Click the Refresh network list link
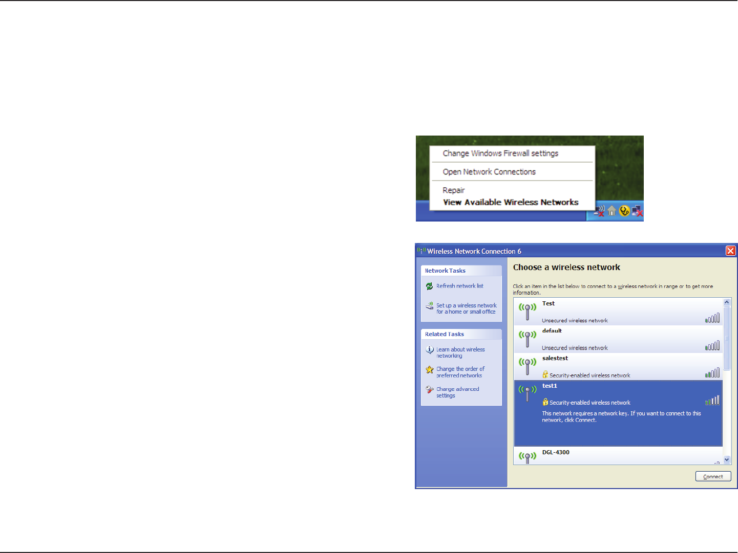 click(x=460, y=286)
